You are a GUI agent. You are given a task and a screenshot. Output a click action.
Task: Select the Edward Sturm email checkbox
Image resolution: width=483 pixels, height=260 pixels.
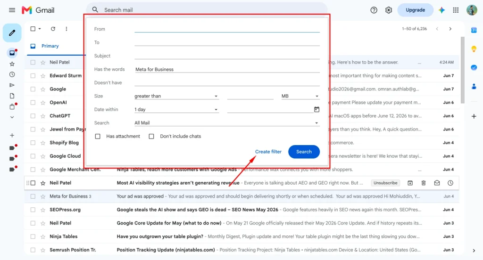[x=33, y=76]
